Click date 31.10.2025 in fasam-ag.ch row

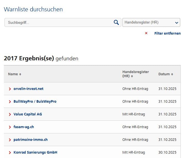pyautogui.click(x=167, y=127)
